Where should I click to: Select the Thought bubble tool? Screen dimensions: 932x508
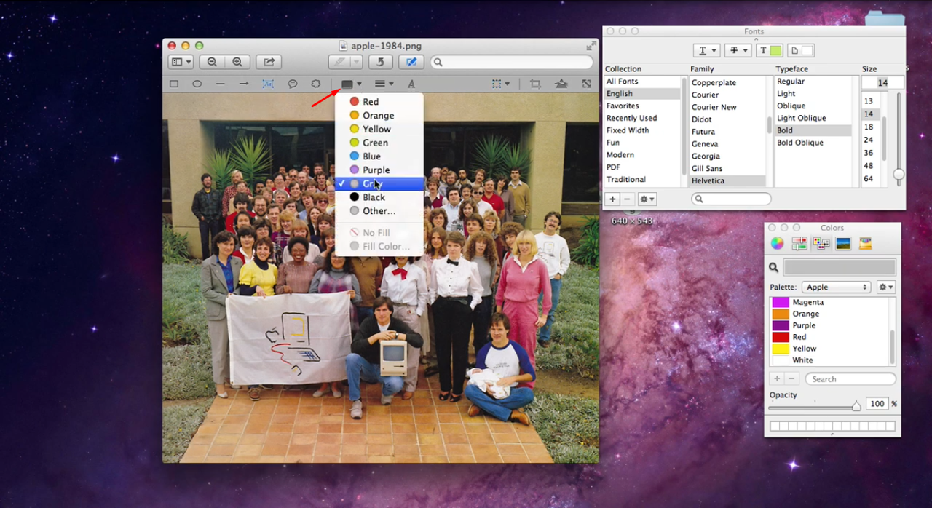click(x=316, y=84)
